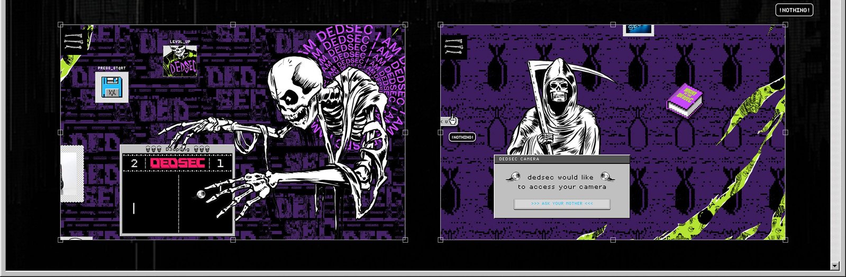Click the scrollbar down arrow
The image size is (846, 277).
tap(835, 266)
